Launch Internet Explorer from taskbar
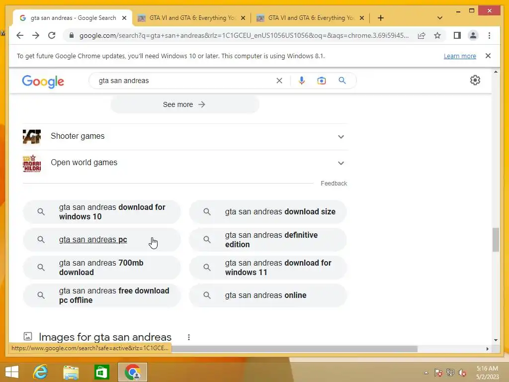This screenshot has height=382, width=509. [x=40, y=372]
